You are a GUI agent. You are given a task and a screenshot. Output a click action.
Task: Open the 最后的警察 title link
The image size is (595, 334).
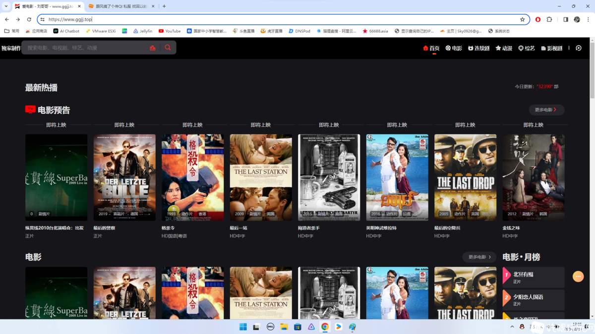click(x=105, y=228)
